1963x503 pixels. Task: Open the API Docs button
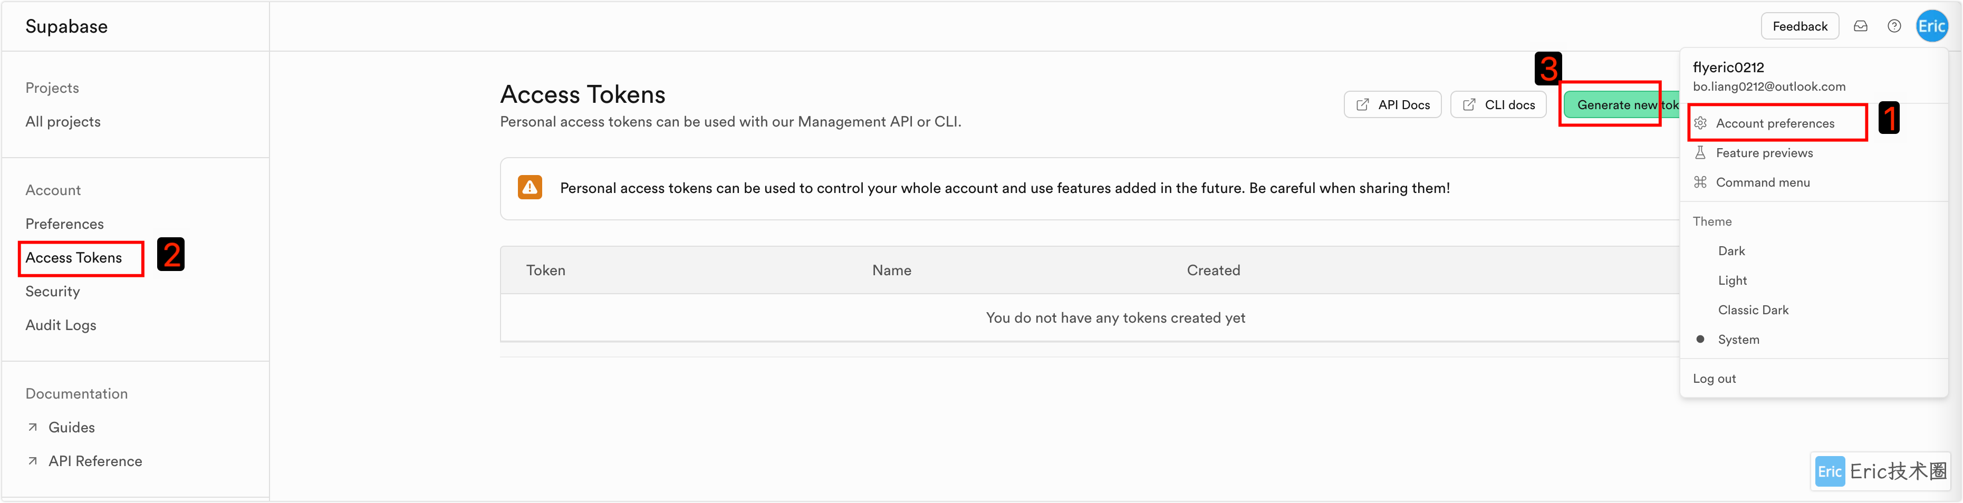coord(1392,105)
